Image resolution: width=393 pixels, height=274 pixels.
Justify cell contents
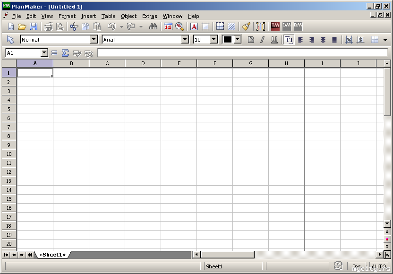tap(334, 40)
